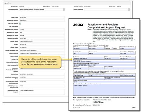The image size is (144, 112).
Task: Click the explanation box on the Aetna form
Action: point(104,90)
